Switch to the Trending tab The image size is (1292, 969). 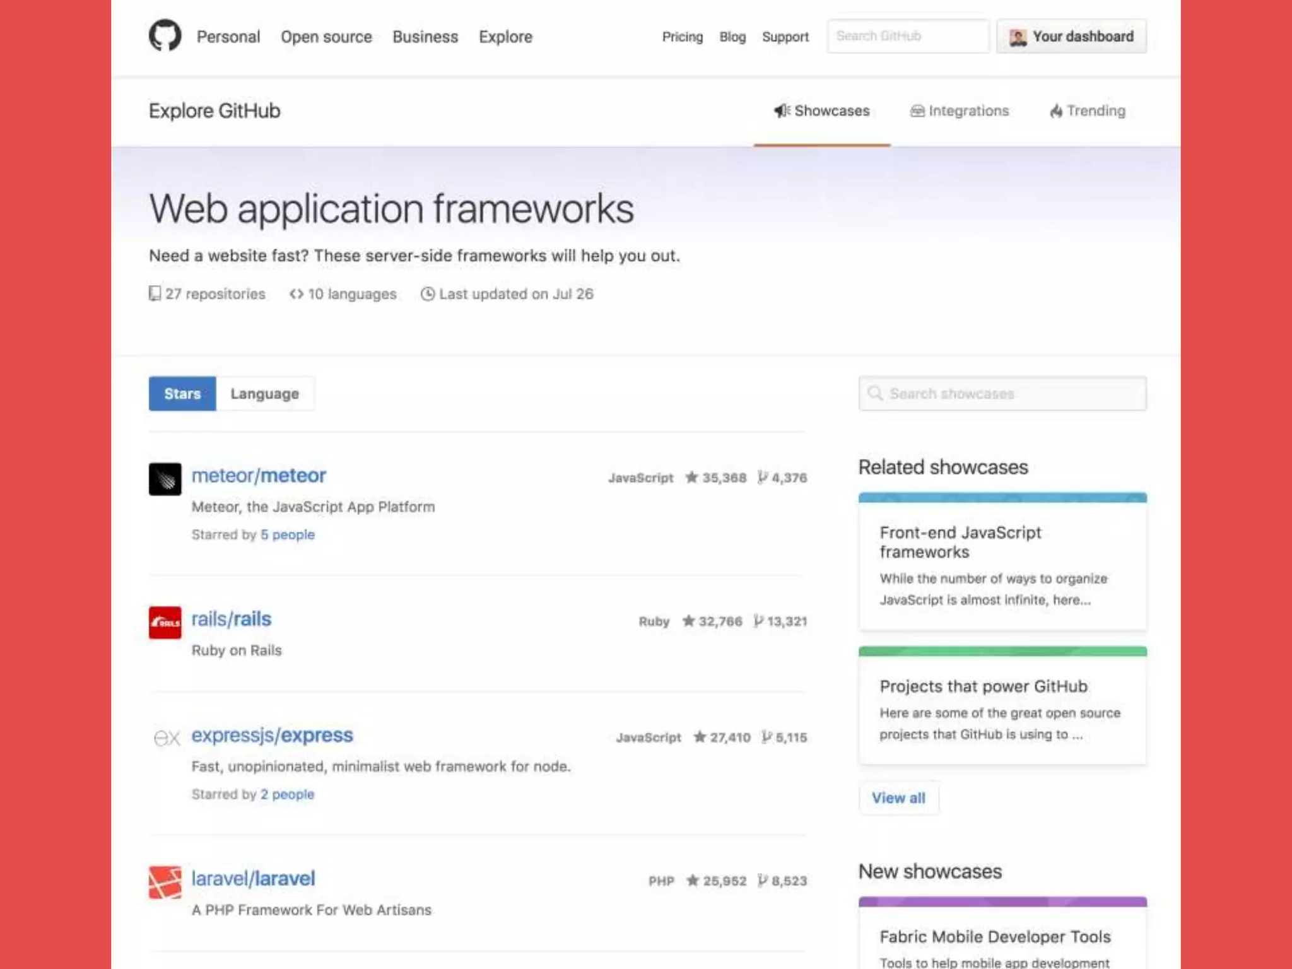pos(1088,111)
